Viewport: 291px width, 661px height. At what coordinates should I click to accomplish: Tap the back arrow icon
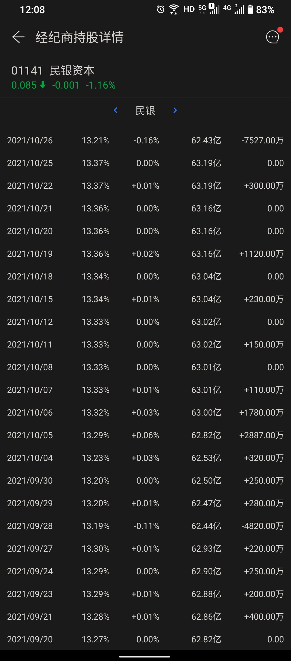[18, 37]
